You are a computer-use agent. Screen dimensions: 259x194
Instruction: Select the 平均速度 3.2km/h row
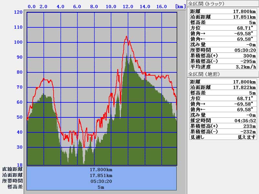pos(222,67)
